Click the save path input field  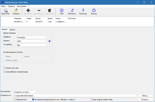pos(75,96)
